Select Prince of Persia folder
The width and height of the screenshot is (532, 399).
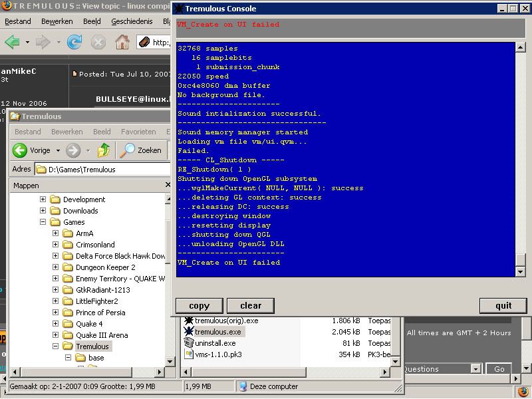tap(100, 313)
